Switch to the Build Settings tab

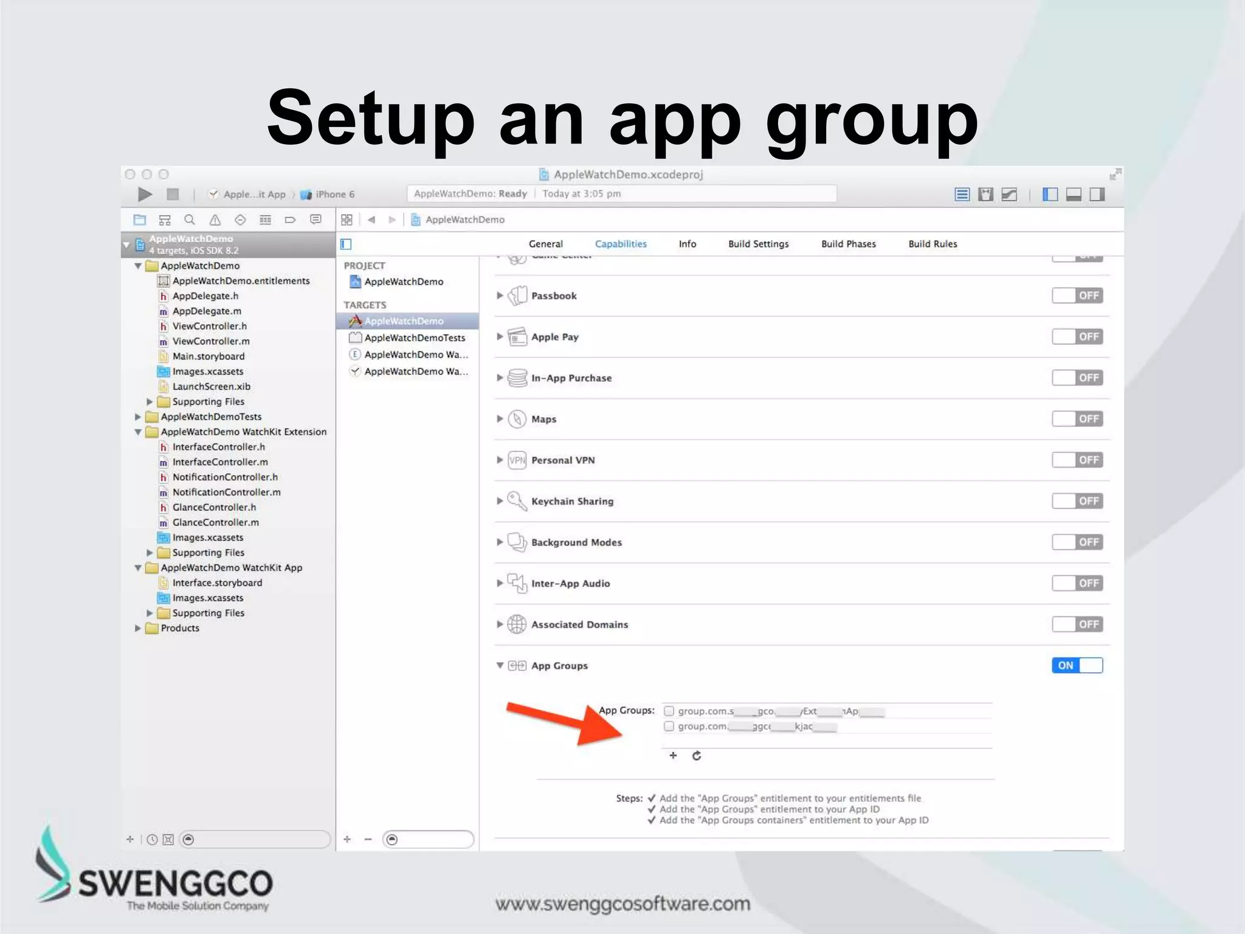pyautogui.click(x=759, y=244)
